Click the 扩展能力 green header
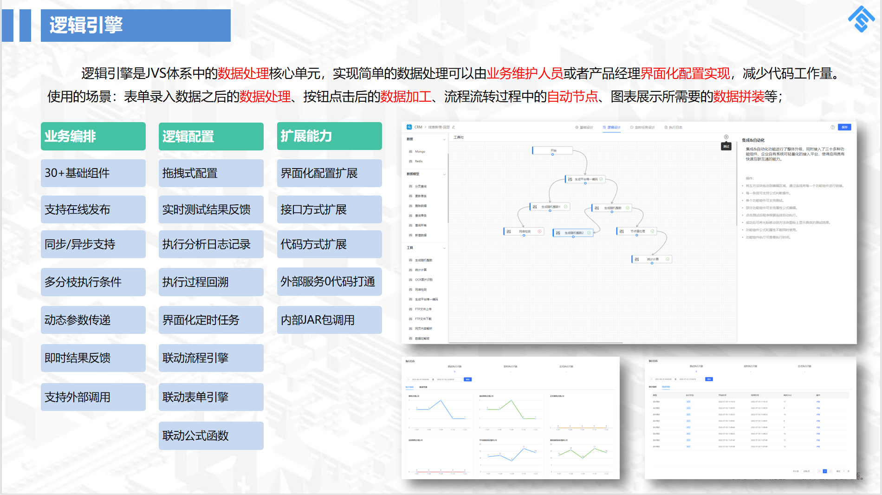Viewport: 882px width, 495px height. point(330,136)
